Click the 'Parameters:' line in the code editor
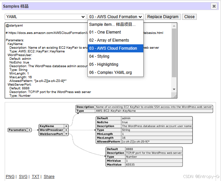221x181 pixels. 15,40
